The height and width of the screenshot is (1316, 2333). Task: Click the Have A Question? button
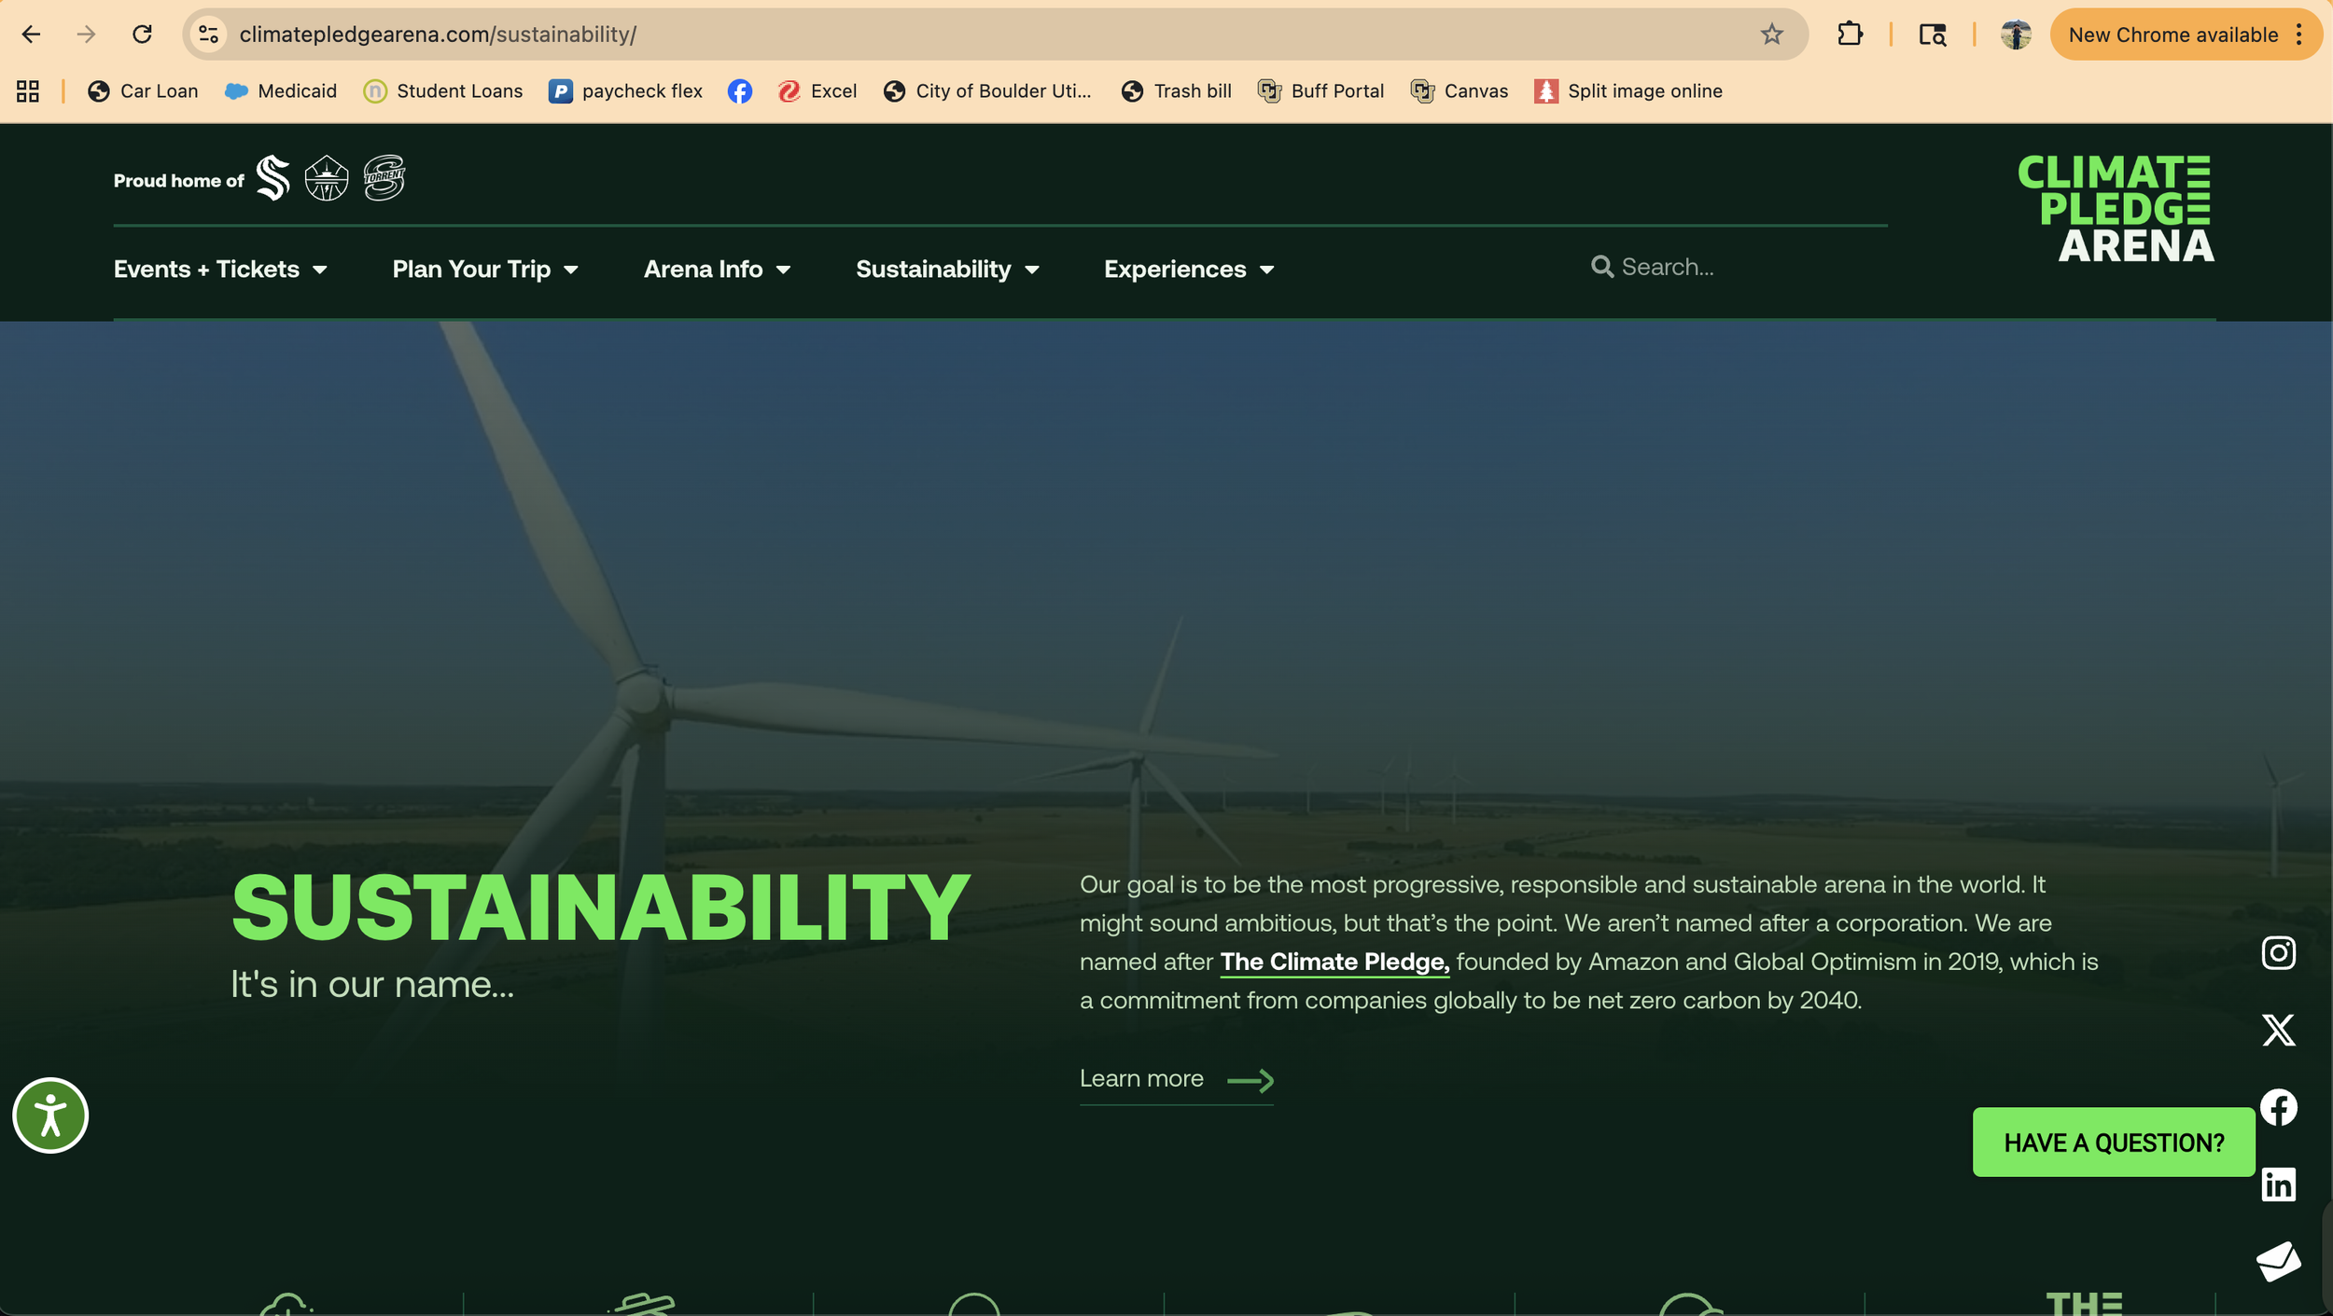(x=2114, y=1143)
